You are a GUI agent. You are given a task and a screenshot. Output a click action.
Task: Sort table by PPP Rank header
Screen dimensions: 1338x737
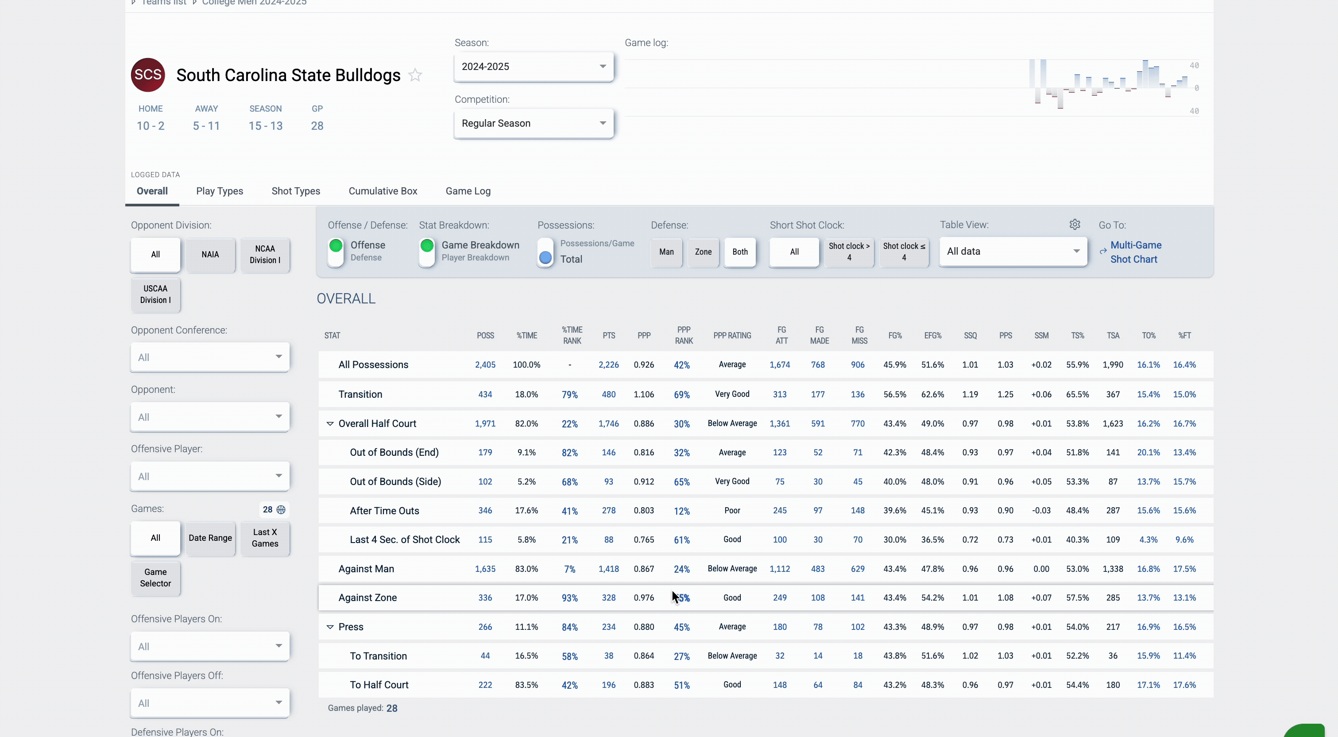click(x=683, y=335)
